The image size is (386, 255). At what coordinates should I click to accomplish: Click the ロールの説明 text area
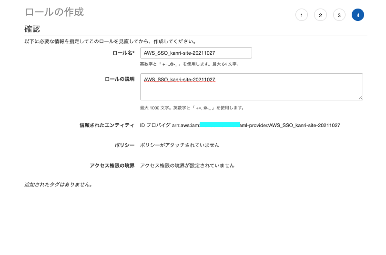(251, 87)
